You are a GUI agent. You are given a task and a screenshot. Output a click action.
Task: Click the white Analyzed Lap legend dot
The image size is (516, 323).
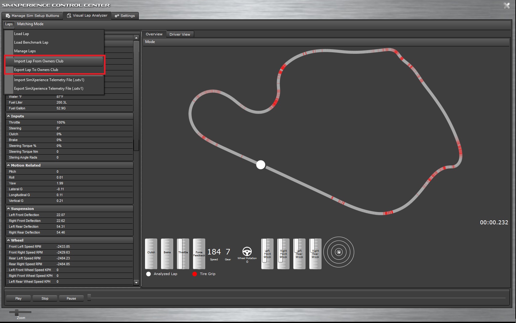149,274
